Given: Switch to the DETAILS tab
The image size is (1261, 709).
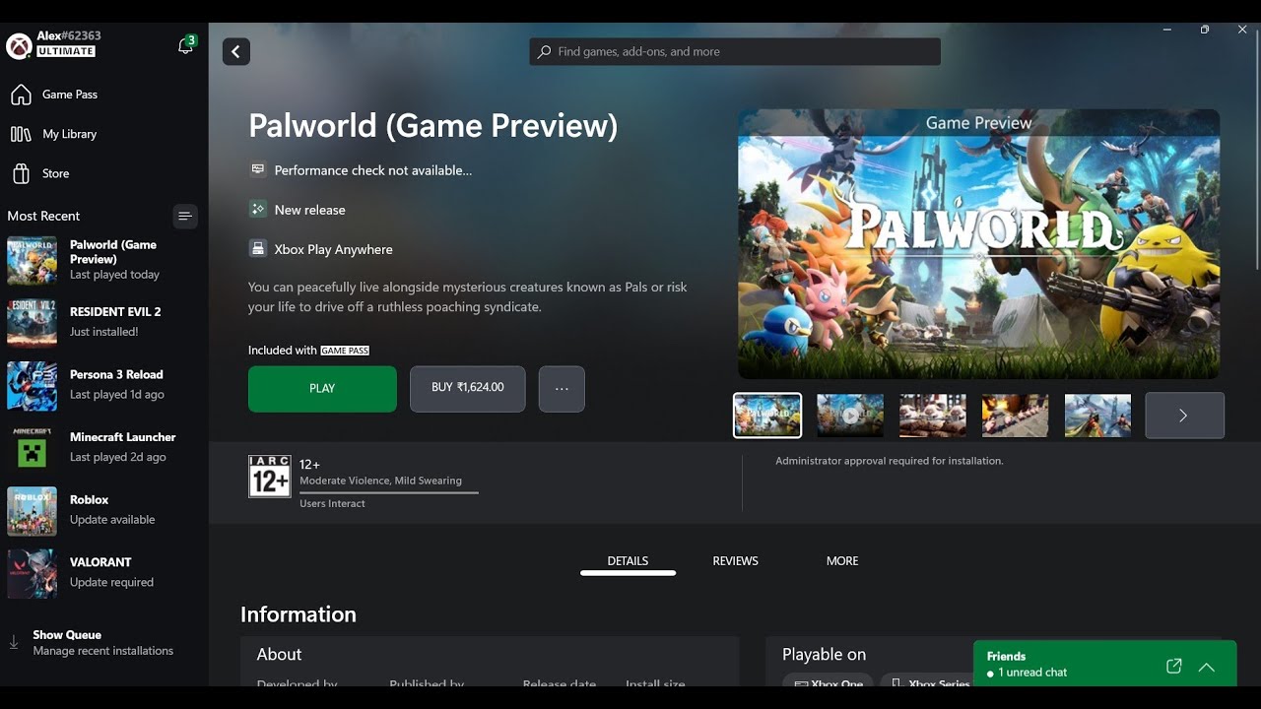Looking at the screenshot, I should pos(628,561).
